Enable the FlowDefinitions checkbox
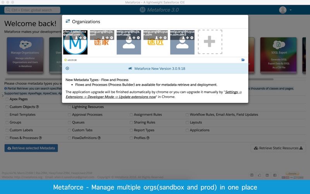The width and height of the screenshot is (310, 194). pos(69,138)
